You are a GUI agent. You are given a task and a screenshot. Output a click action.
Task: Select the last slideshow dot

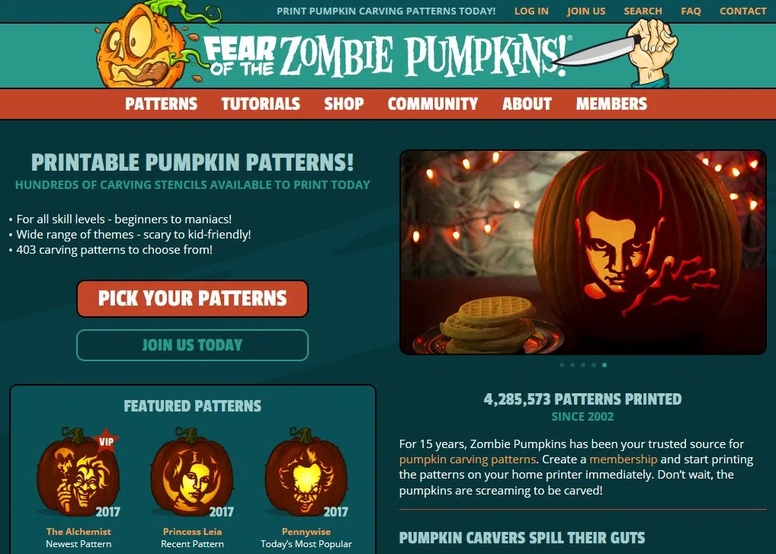click(604, 365)
